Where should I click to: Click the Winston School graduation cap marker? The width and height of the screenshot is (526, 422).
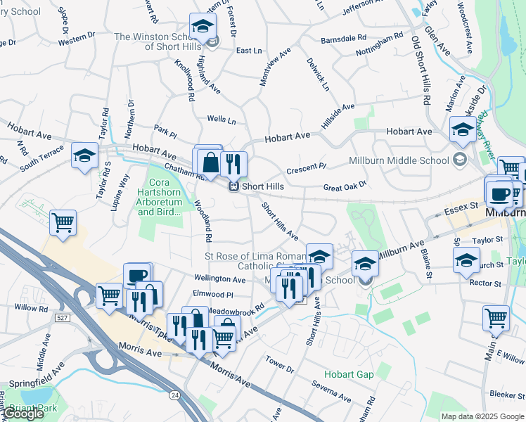click(x=203, y=28)
